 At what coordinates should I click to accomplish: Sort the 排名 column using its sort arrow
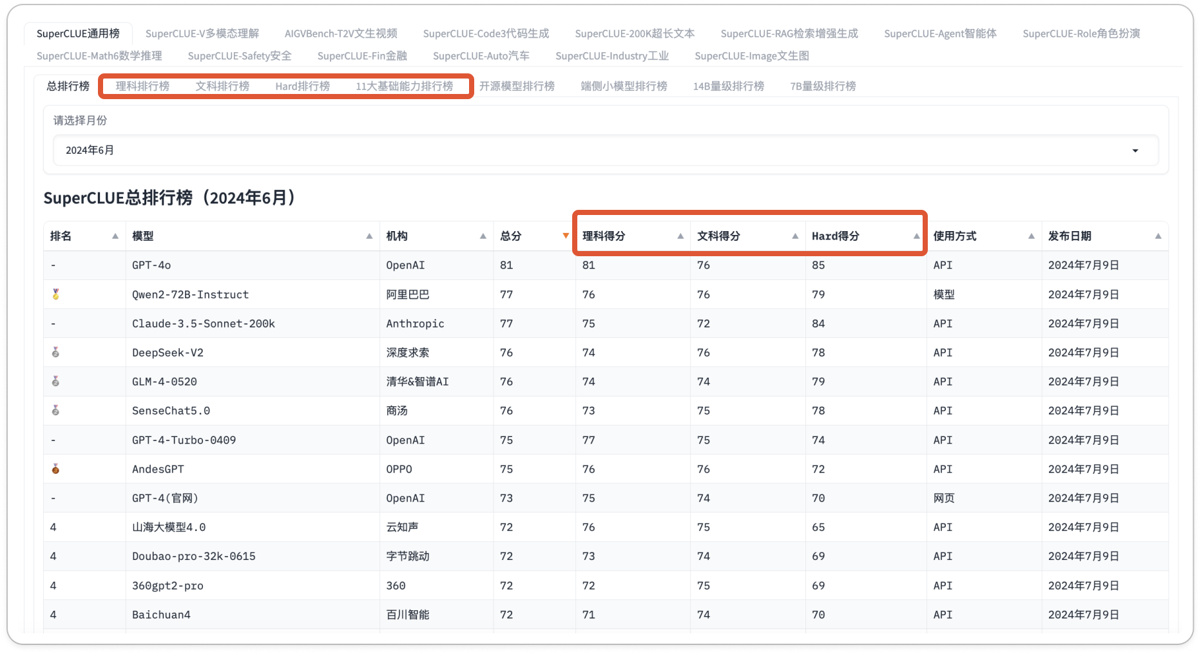pos(113,236)
